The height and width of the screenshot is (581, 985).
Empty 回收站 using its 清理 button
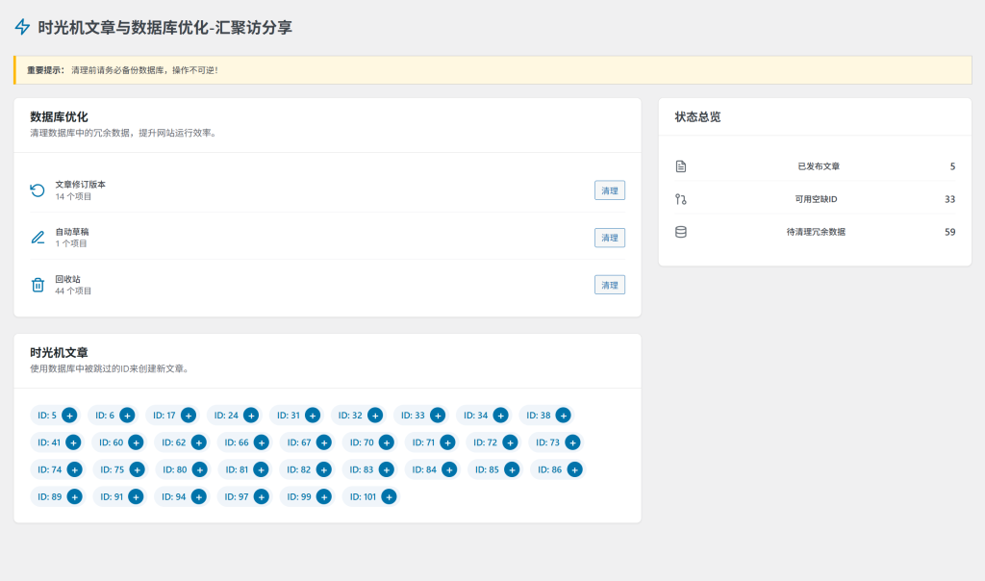pyautogui.click(x=610, y=285)
